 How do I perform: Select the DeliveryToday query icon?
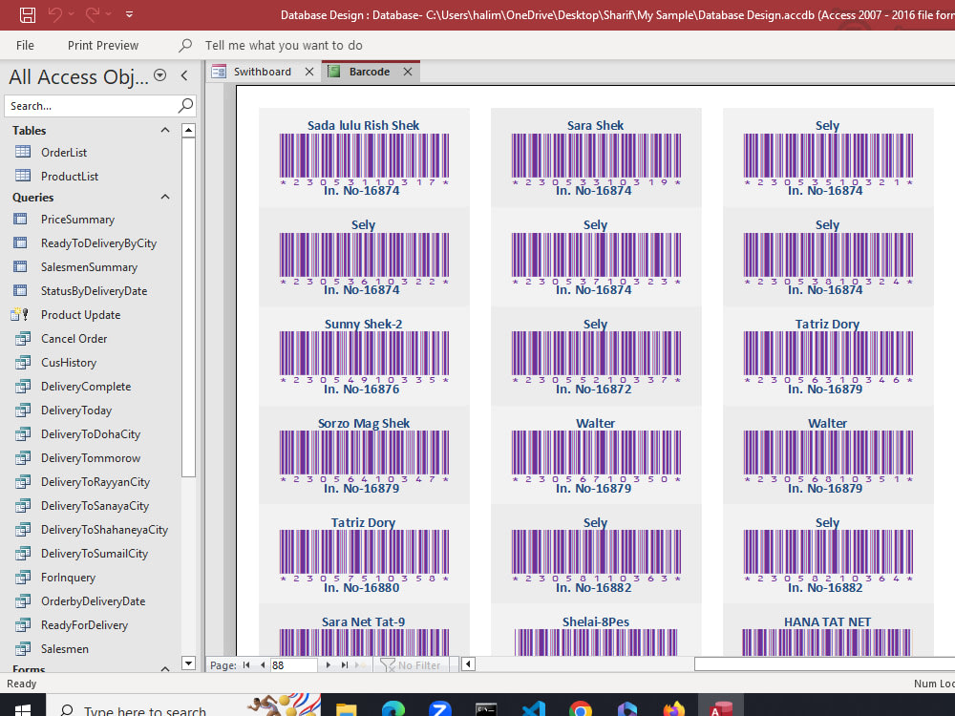tap(23, 410)
